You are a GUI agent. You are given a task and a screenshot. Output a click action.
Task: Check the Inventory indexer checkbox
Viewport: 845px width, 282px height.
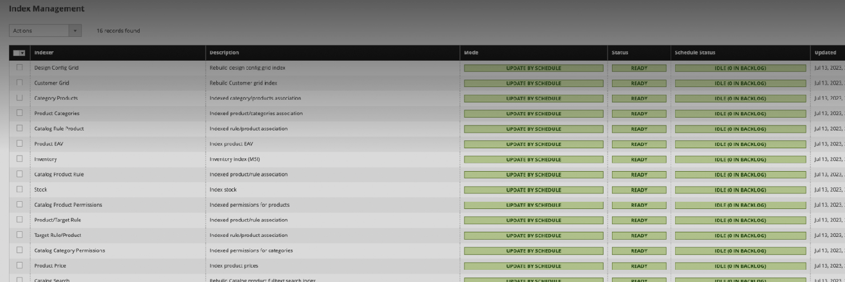[20, 159]
